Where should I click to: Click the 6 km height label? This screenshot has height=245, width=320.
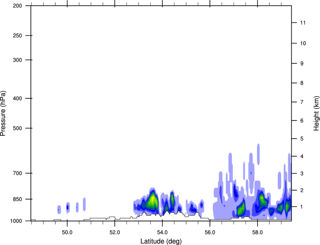point(302,121)
